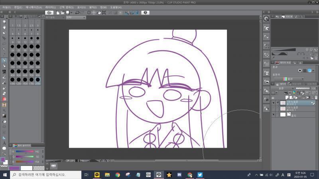This screenshot has height=179, width=319.
Task: Select the Hand move-canvas tool
Action: [x=4, y=27]
